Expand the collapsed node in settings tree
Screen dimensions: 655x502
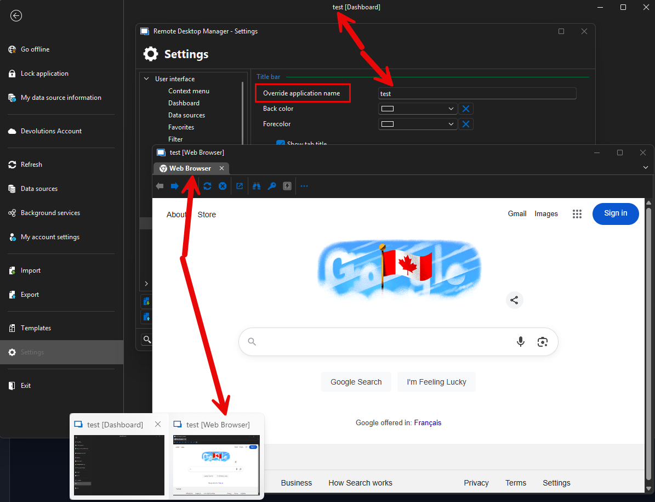pos(146,284)
